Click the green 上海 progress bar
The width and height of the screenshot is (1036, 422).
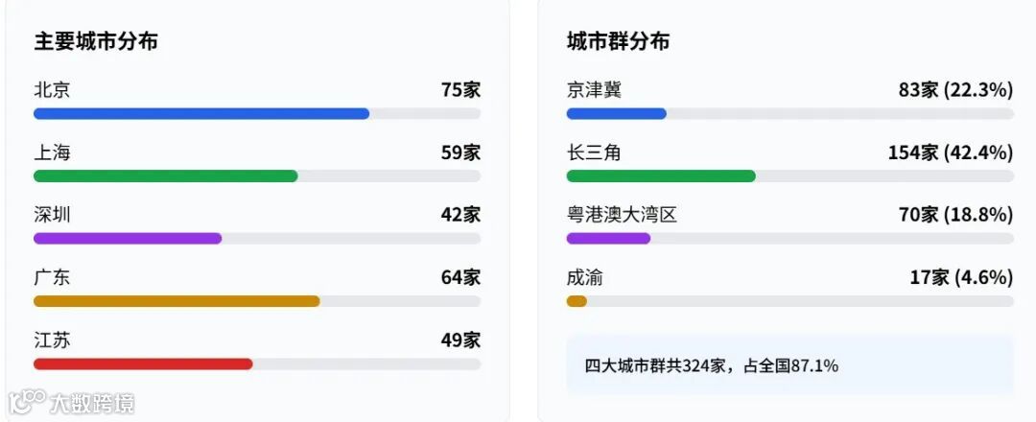pos(165,176)
